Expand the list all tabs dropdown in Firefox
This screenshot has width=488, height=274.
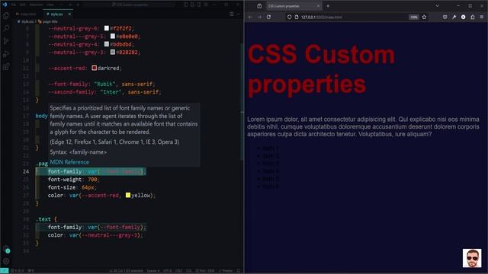tap(437, 6)
